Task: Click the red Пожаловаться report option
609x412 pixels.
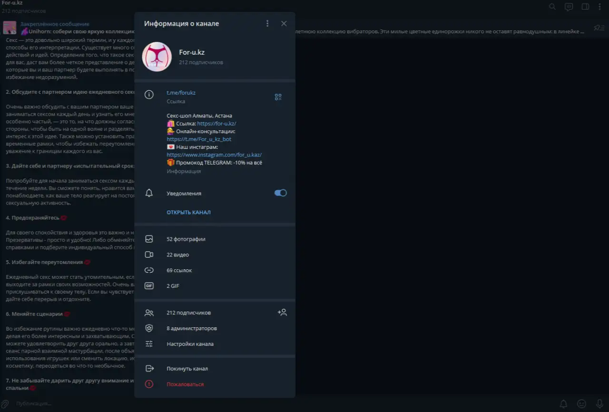Action: (185, 384)
